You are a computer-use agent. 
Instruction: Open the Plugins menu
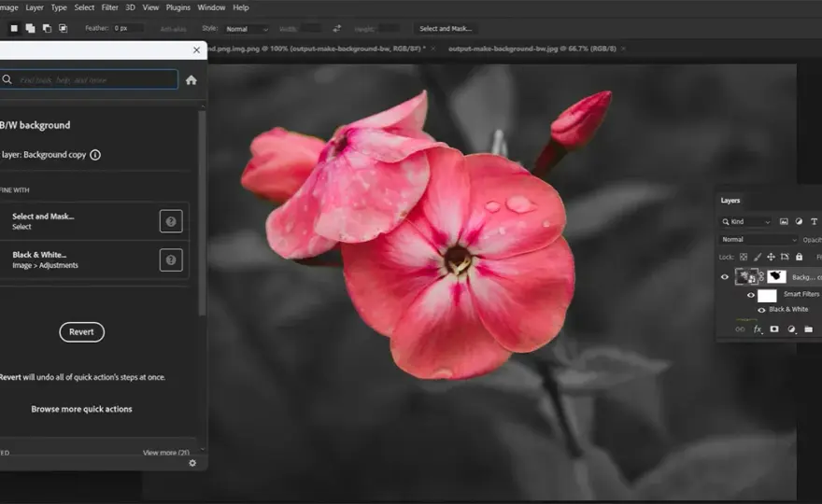(178, 7)
